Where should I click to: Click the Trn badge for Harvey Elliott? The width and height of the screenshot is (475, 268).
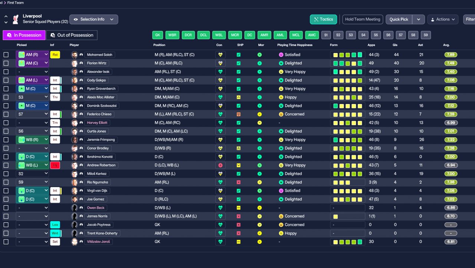pyautogui.click(x=55, y=122)
